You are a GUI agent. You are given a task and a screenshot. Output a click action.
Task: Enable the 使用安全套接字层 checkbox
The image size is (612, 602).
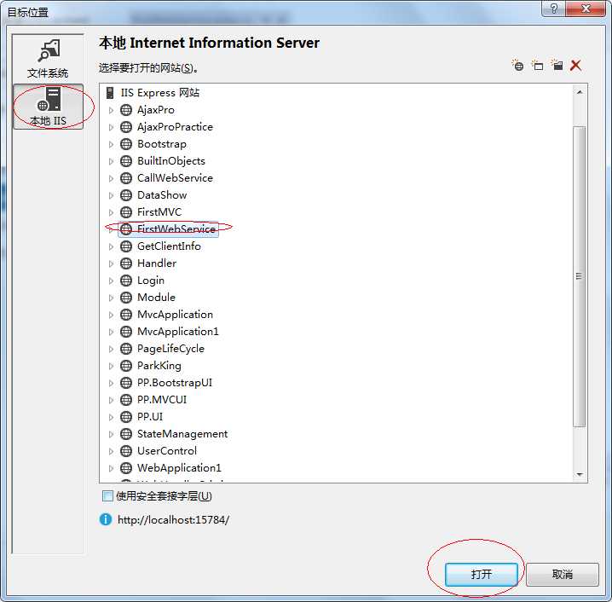(x=107, y=496)
